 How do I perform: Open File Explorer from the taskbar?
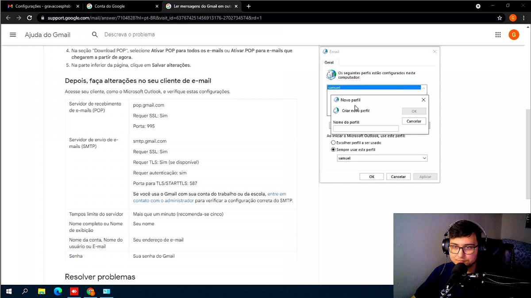42,291
